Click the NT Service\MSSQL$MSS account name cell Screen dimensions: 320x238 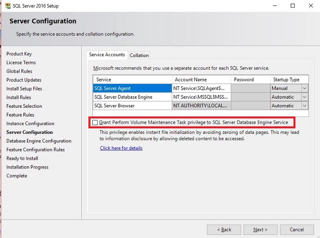(202, 97)
